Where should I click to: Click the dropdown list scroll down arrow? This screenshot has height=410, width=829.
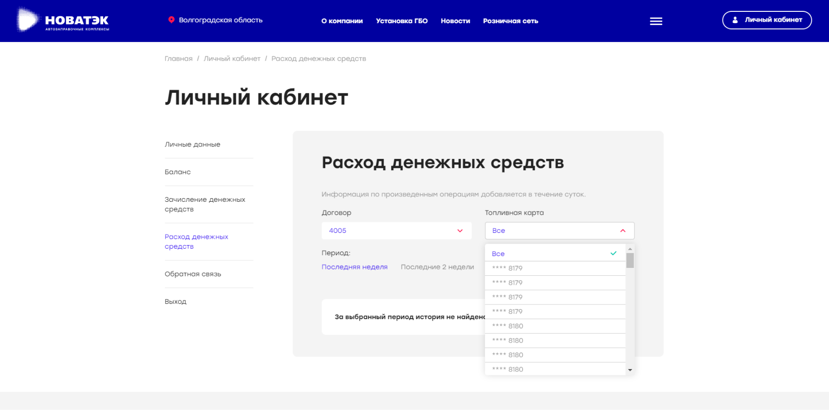630,370
